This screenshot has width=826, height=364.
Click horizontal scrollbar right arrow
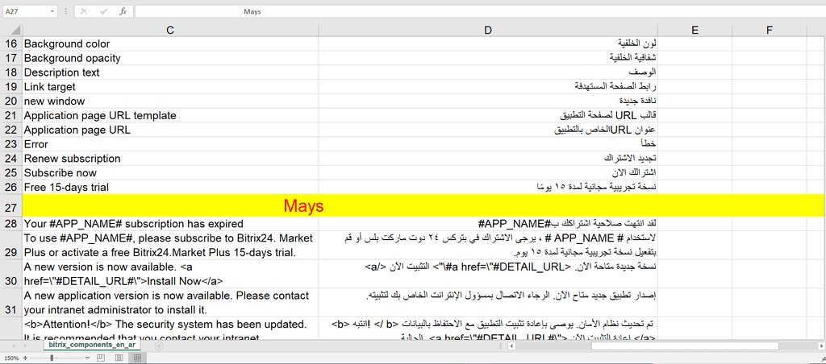tap(821, 345)
